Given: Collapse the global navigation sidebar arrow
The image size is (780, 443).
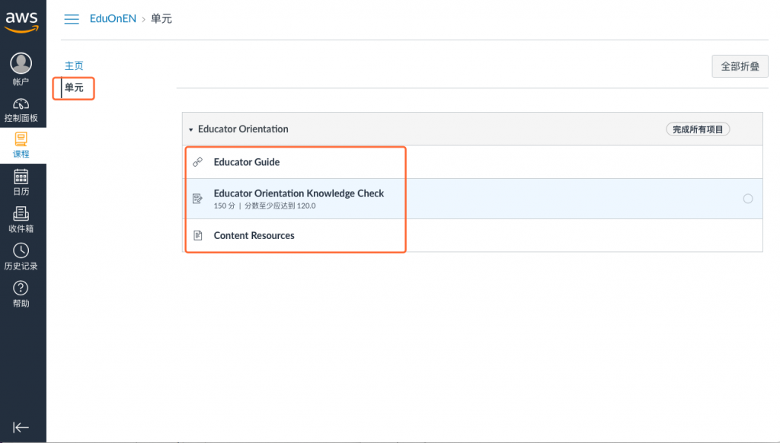Looking at the screenshot, I should point(21,427).
